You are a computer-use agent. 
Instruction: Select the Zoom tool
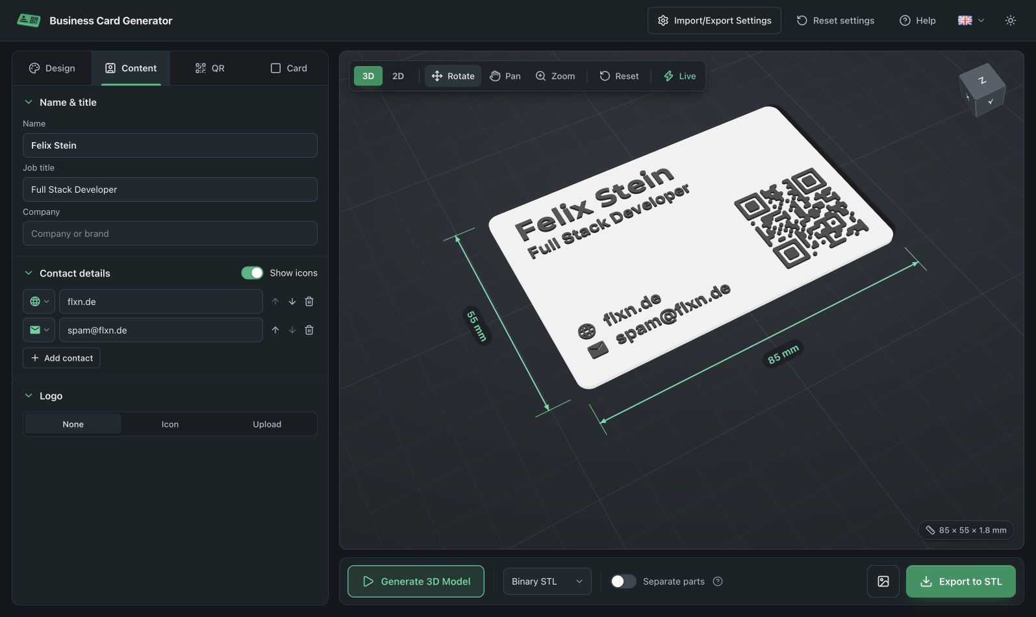555,76
